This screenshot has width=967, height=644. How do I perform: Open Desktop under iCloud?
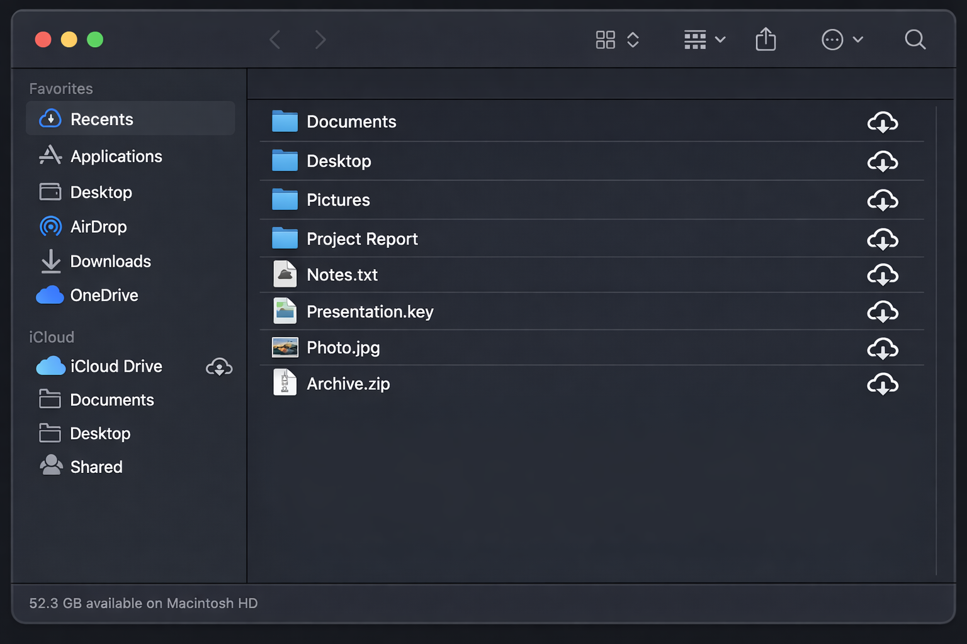pyautogui.click(x=130, y=433)
